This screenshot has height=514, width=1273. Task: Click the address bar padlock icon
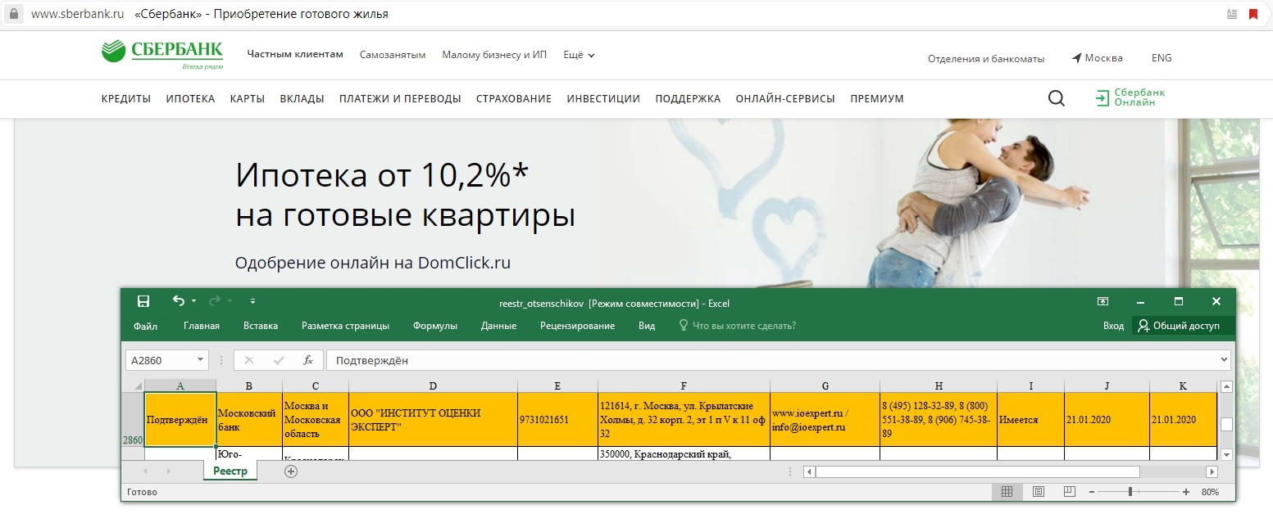pos(12,14)
